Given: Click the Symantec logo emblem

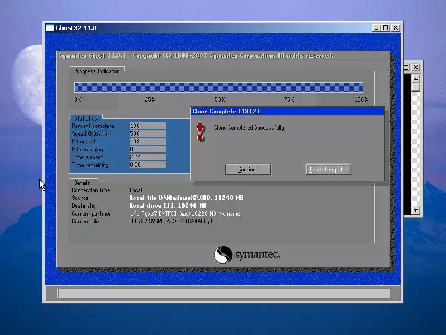Looking at the screenshot, I should point(223,255).
